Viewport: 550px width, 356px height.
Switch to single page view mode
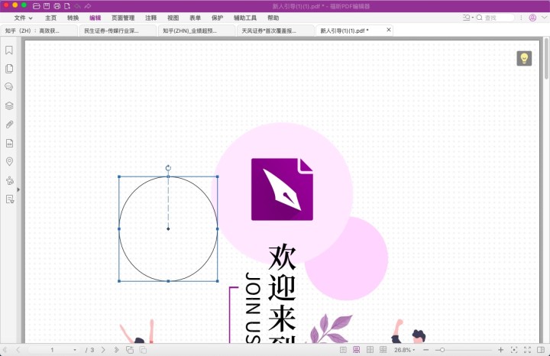(x=343, y=350)
